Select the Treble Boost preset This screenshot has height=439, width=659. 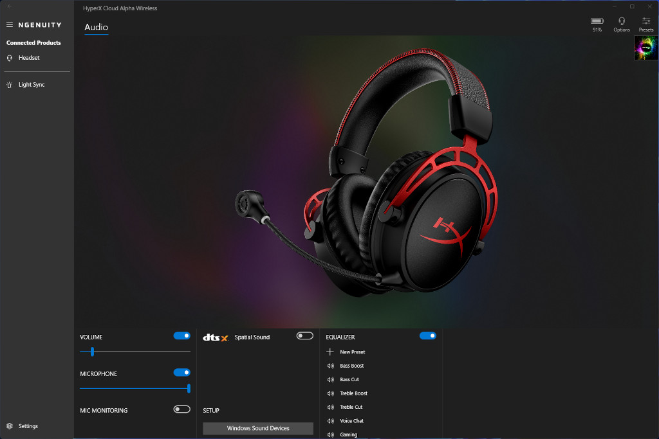pos(353,393)
